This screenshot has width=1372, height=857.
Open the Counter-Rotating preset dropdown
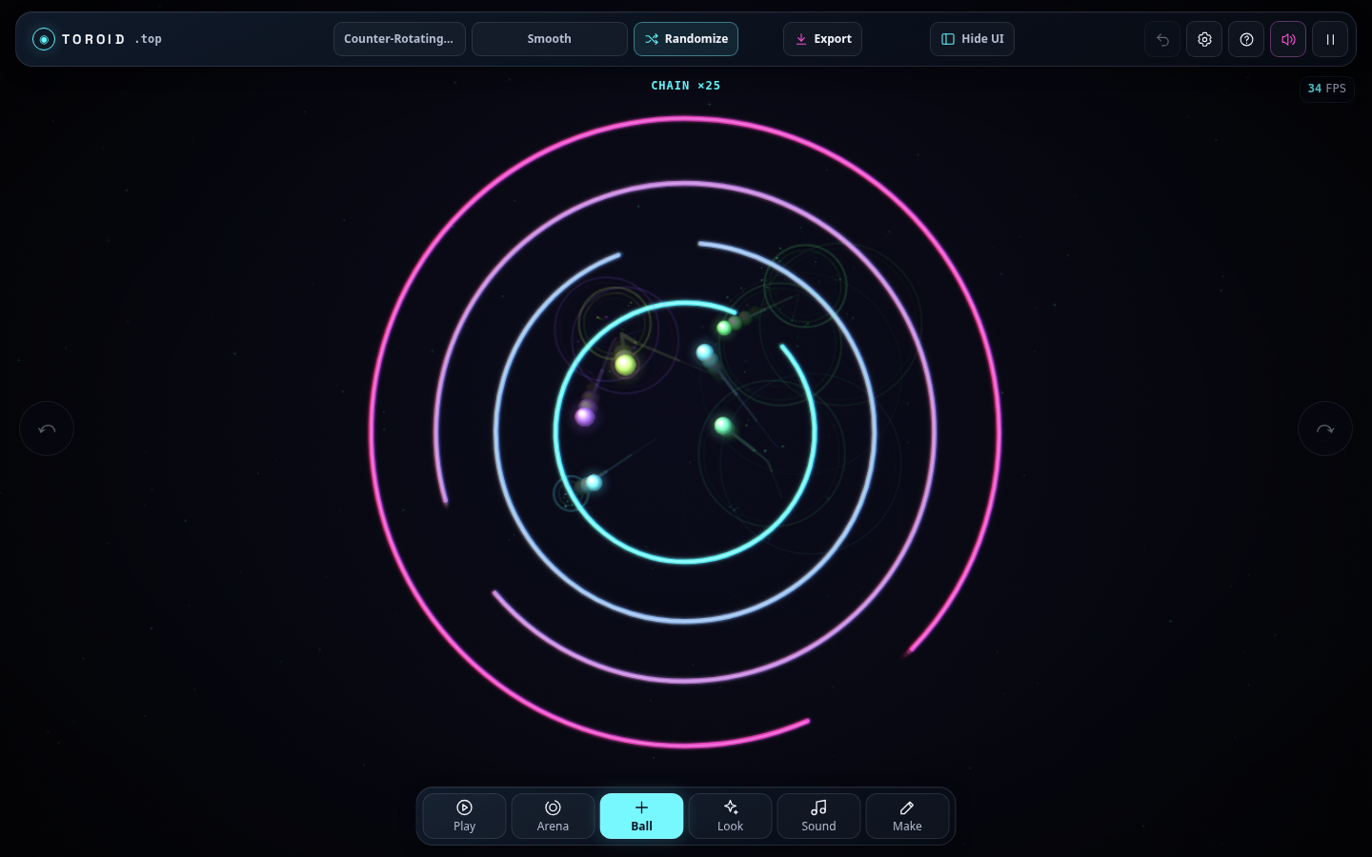pyautogui.click(x=399, y=39)
